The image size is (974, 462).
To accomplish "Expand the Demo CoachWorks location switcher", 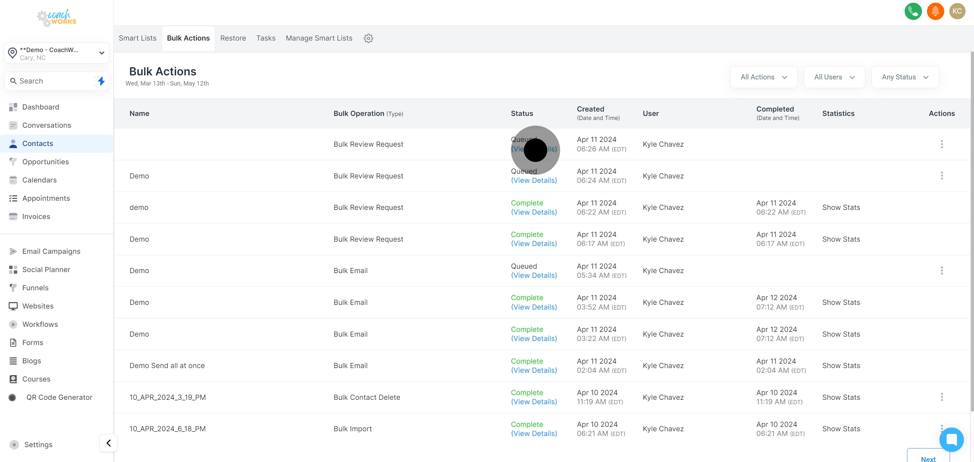I will (x=57, y=53).
